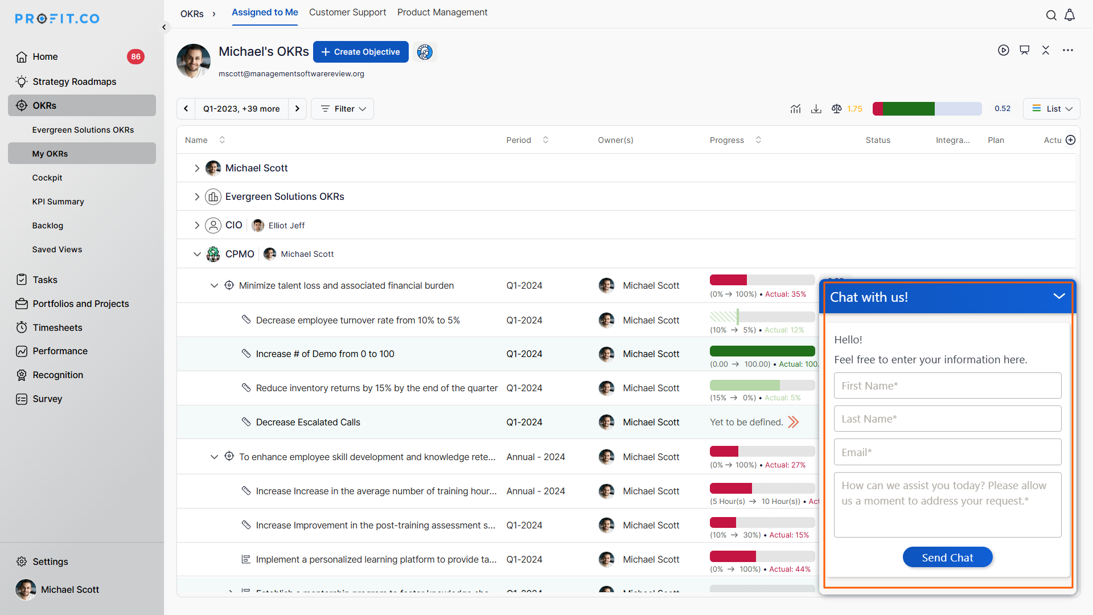Image resolution: width=1093 pixels, height=615 pixels.
Task: Open the chart insights icon
Action: click(795, 109)
